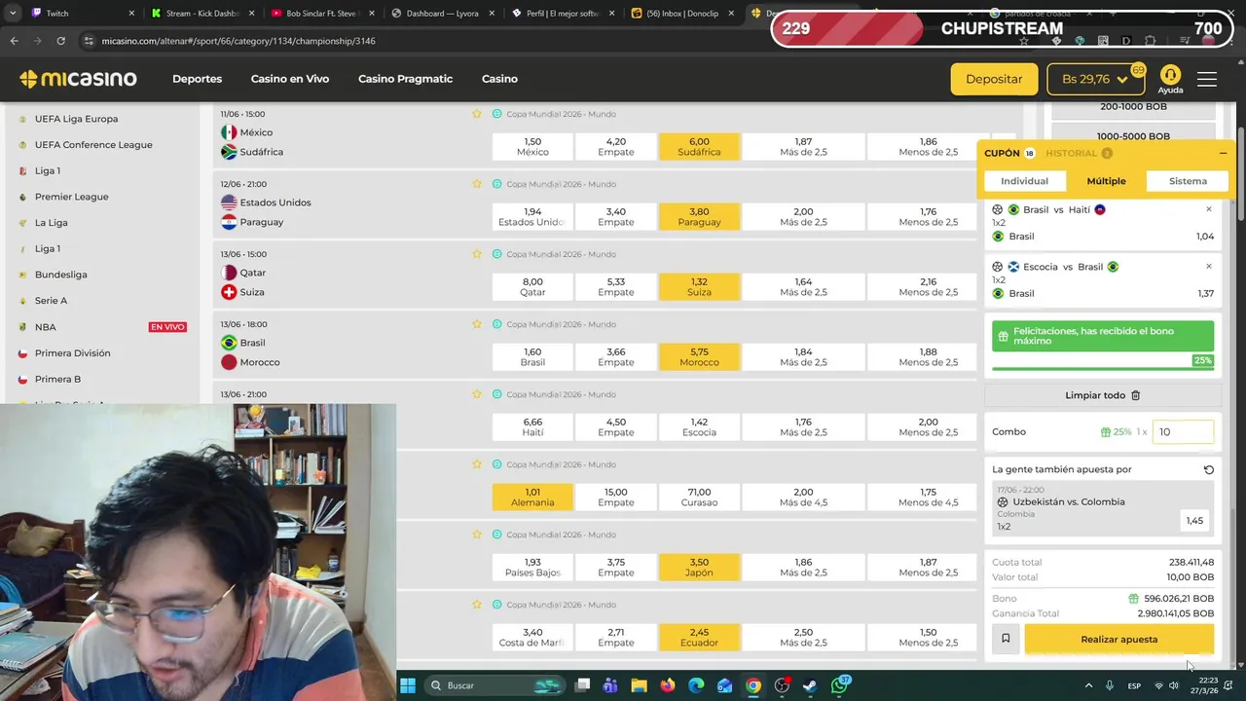
Task: Favorite the Estados Unidos vs Paraguay star
Action: point(477,184)
